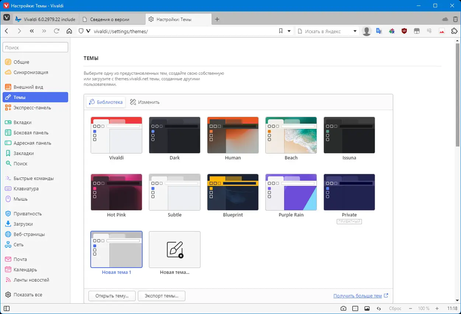Image resolution: width=461 pixels, height=314 pixels.
Task: Open Синхронизация settings section
Action: (x=35, y=72)
